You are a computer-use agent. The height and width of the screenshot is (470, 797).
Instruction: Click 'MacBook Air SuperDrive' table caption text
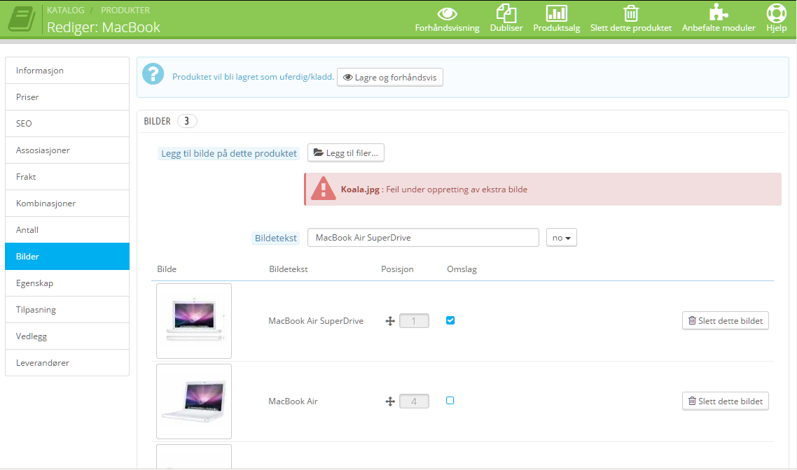(316, 321)
